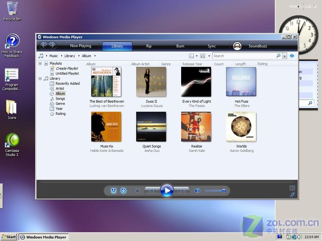Click the Search input field
This screenshot has width=322, height=241.
coord(244,56)
